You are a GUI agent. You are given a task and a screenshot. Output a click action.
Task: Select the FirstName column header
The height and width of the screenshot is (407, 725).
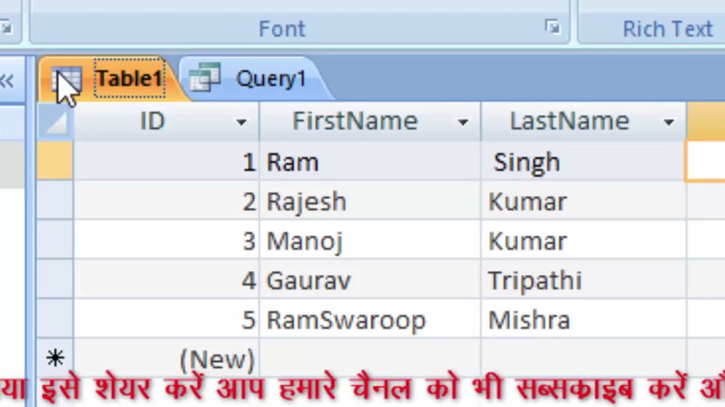pyautogui.click(x=370, y=122)
